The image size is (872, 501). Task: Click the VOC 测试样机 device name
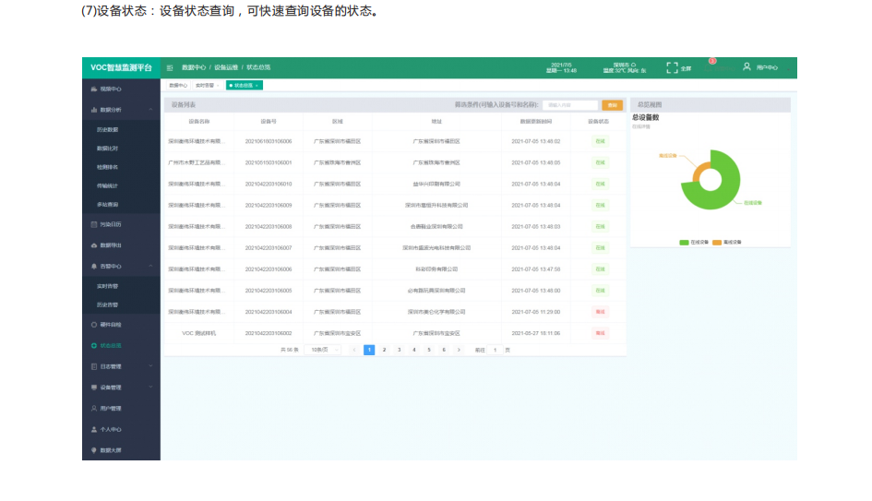coord(199,334)
